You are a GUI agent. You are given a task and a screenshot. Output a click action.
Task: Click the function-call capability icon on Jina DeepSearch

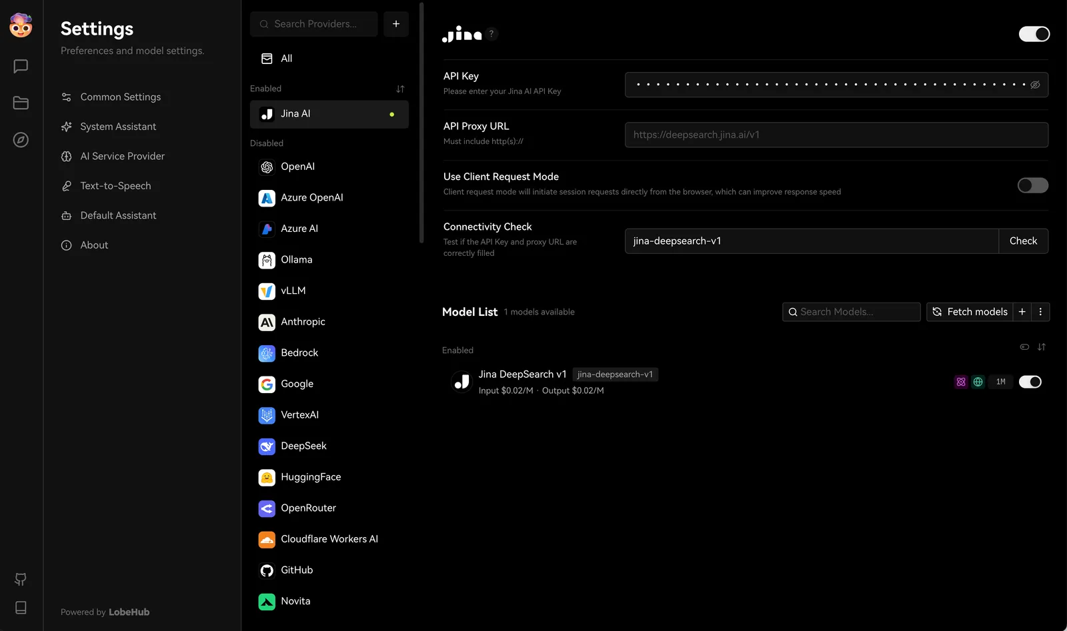point(960,381)
